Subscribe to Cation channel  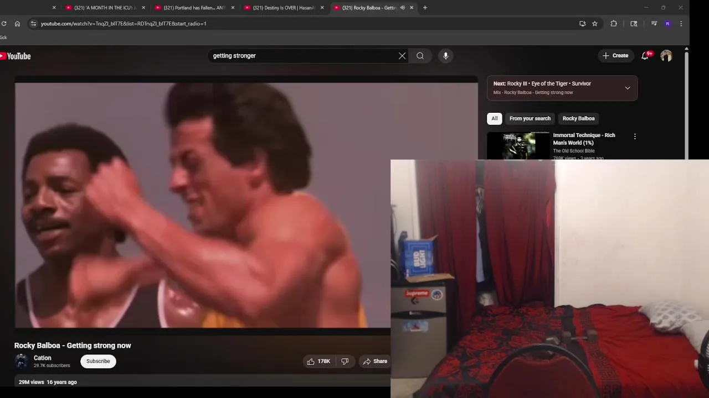[x=98, y=362]
